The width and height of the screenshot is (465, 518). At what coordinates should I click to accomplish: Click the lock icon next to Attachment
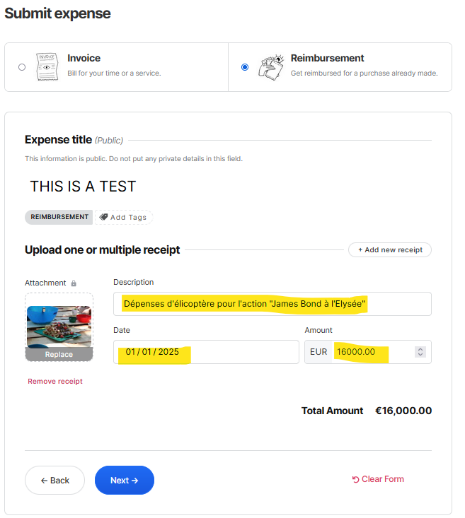(74, 283)
